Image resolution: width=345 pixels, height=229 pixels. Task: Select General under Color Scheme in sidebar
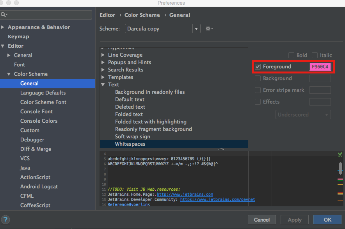pos(48,83)
